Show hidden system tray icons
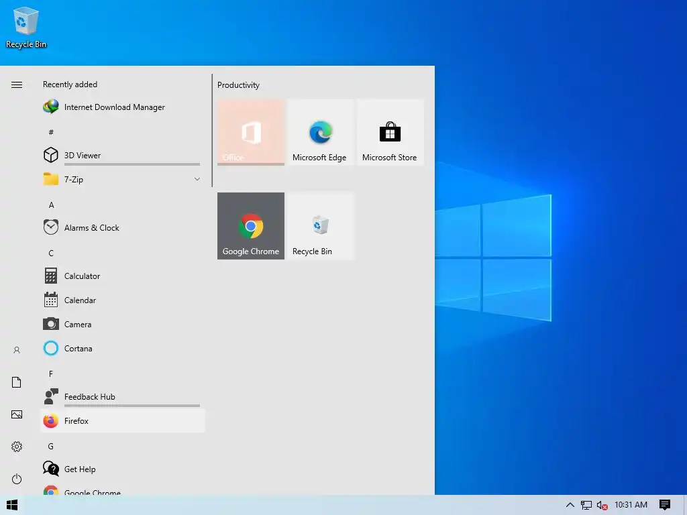This screenshot has width=687, height=515. [570, 505]
